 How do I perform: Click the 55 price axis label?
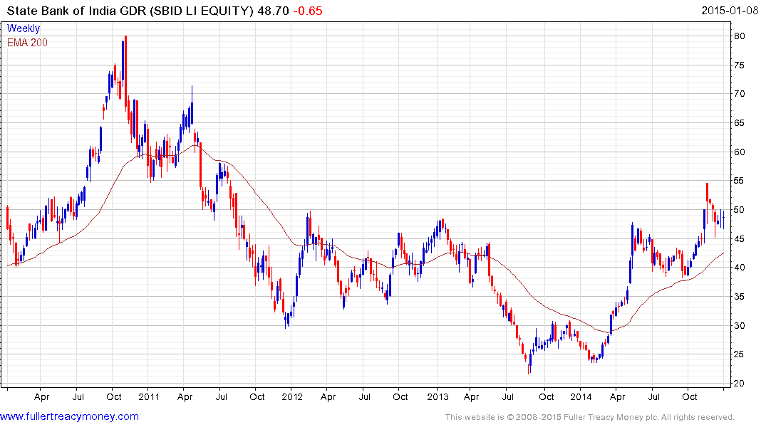739,181
